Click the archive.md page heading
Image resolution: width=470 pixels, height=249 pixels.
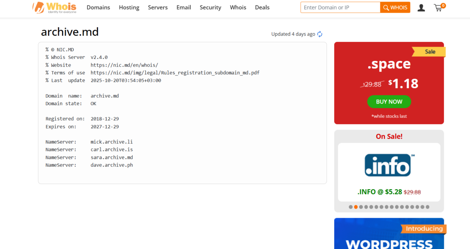(x=70, y=32)
